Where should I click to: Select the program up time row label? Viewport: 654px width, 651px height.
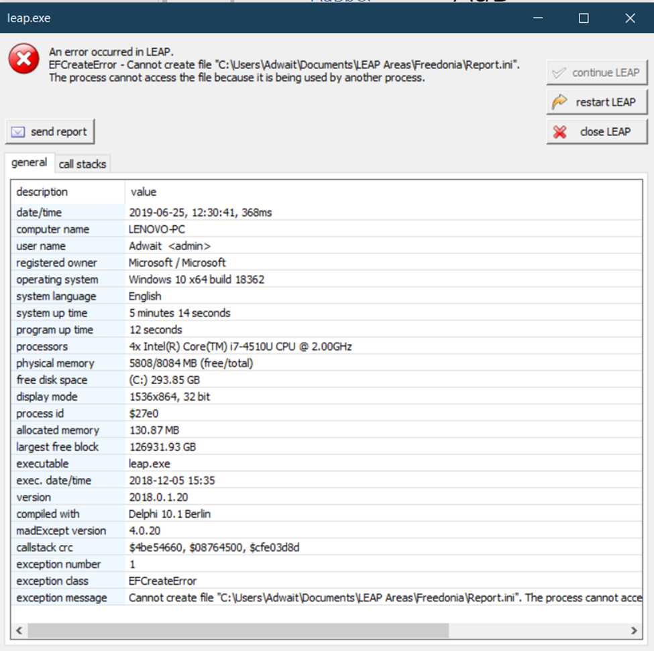coord(54,330)
